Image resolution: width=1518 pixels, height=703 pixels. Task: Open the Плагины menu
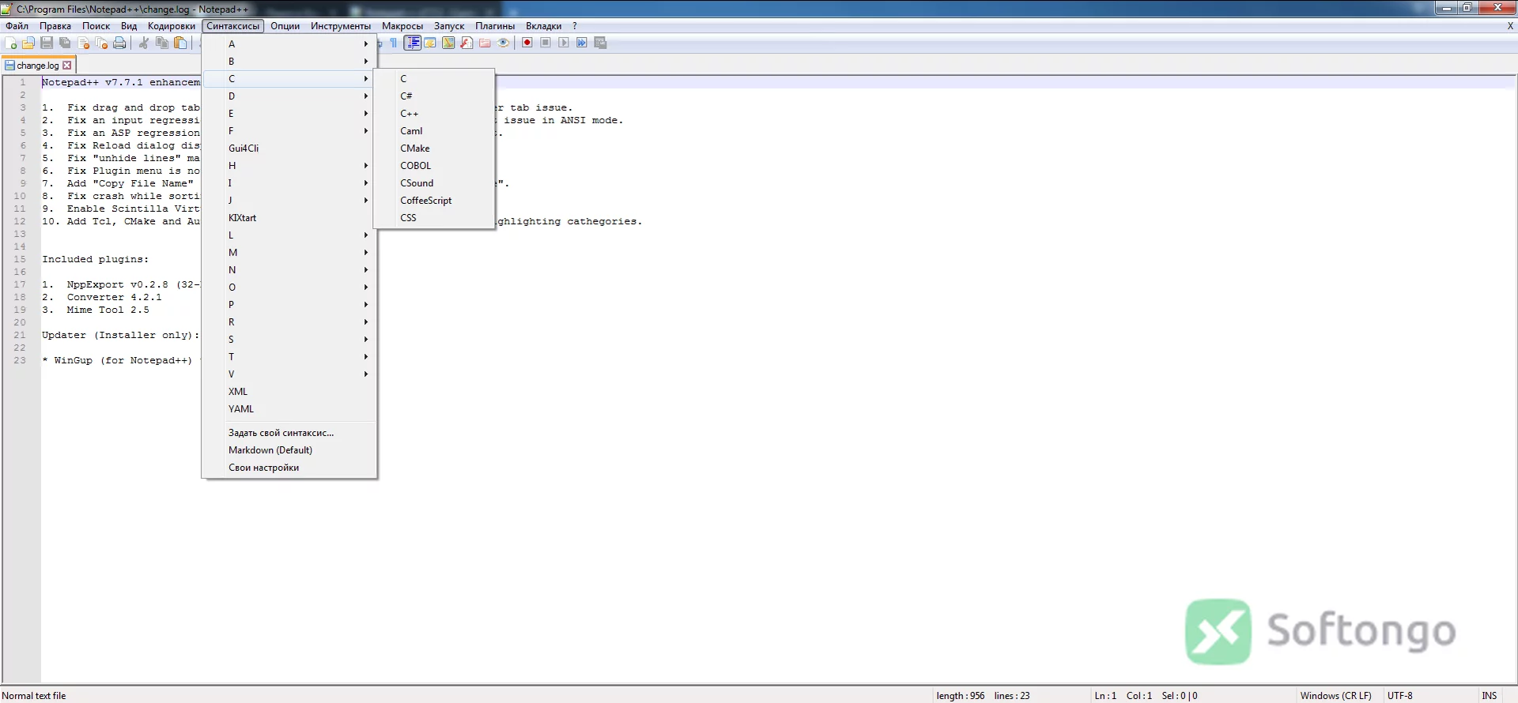(x=495, y=26)
